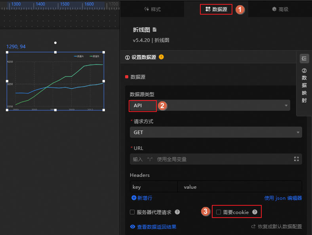Open the 数据源类型 API dropdown
Image resolution: width=312 pixels, height=235 pixels.
tap(210, 105)
